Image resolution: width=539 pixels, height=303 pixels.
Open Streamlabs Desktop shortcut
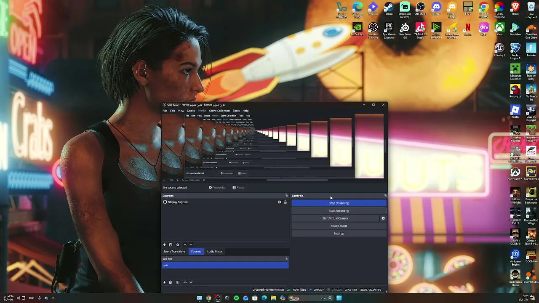[x=405, y=10]
